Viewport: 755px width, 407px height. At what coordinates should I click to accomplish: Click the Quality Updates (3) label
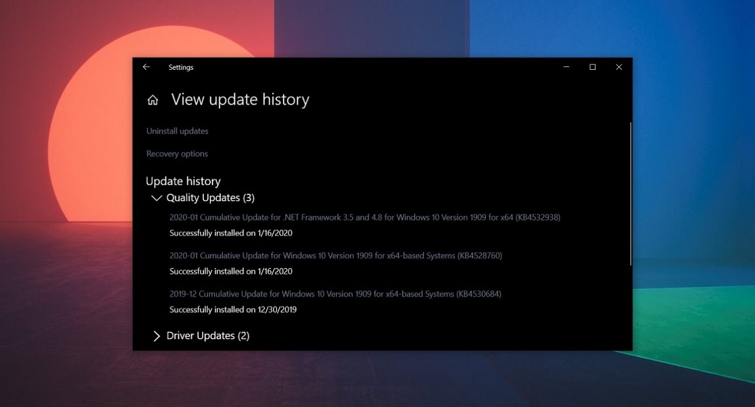coord(210,198)
